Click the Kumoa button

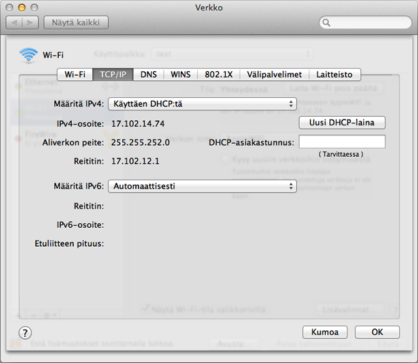325,332
